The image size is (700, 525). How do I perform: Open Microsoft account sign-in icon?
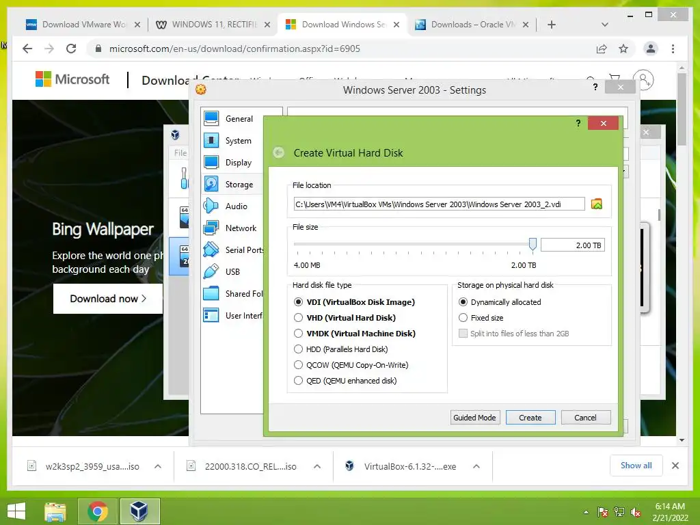click(644, 80)
